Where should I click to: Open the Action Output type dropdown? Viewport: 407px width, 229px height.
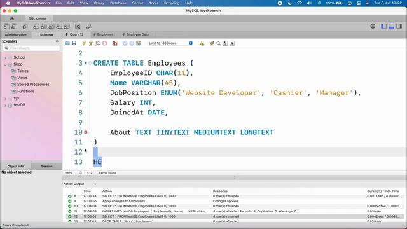[x=80, y=184]
